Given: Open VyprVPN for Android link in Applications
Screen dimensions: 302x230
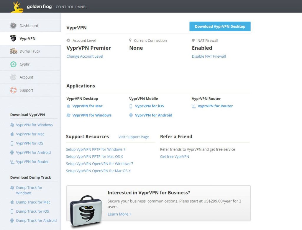Looking at the screenshot, I should (x=153, y=115).
